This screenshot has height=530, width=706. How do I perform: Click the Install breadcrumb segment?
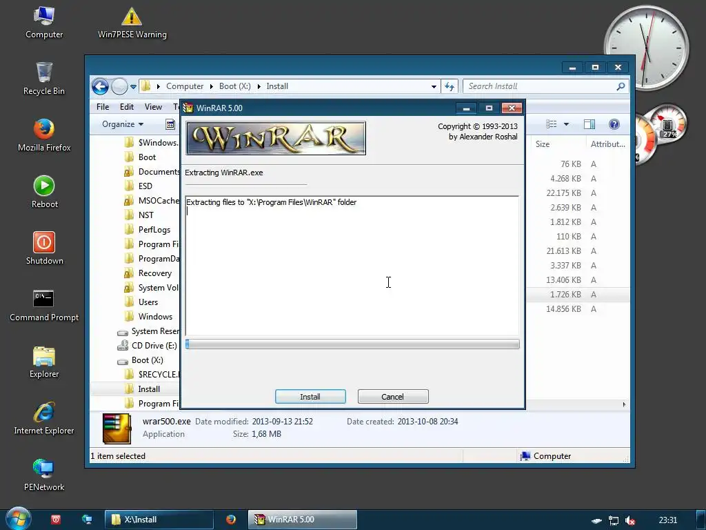[x=277, y=86]
